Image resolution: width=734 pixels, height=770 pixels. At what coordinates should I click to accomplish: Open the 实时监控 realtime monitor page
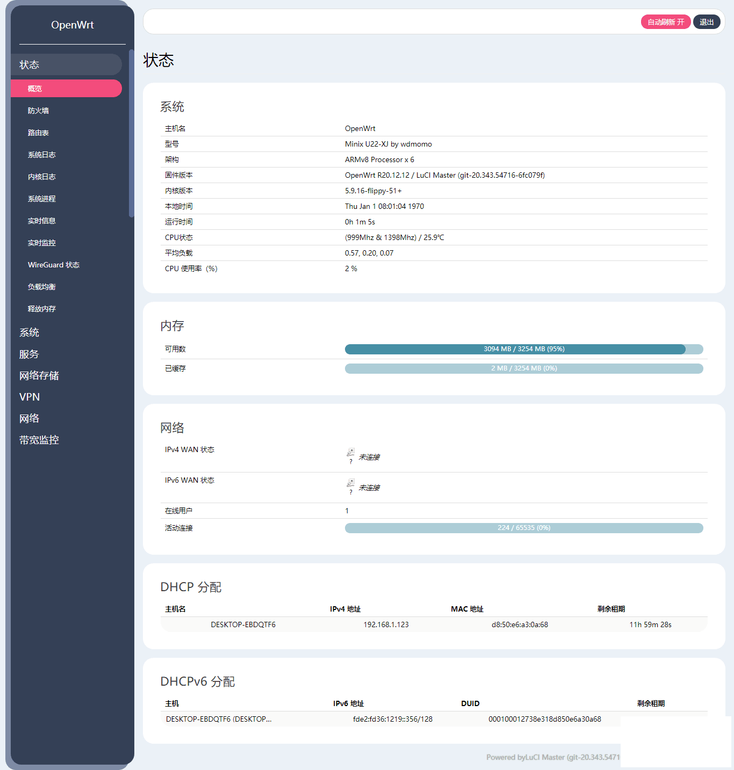pyautogui.click(x=42, y=243)
